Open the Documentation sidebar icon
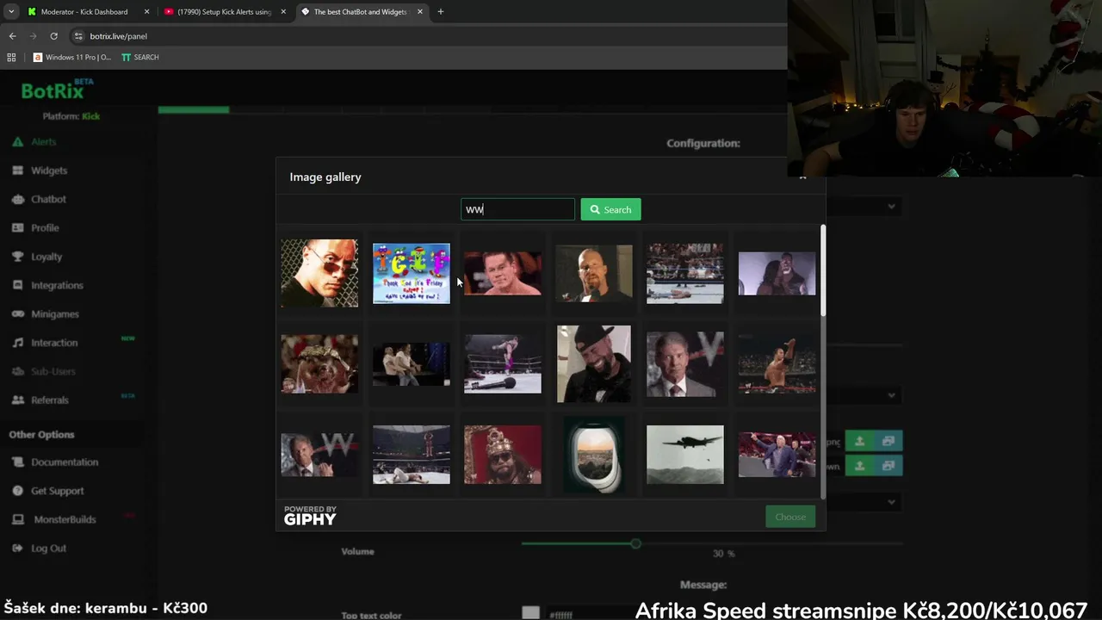 coord(17,462)
